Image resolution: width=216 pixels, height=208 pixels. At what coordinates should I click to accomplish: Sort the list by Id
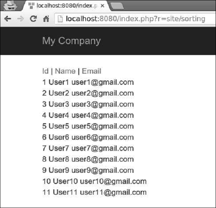coord(45,71)
